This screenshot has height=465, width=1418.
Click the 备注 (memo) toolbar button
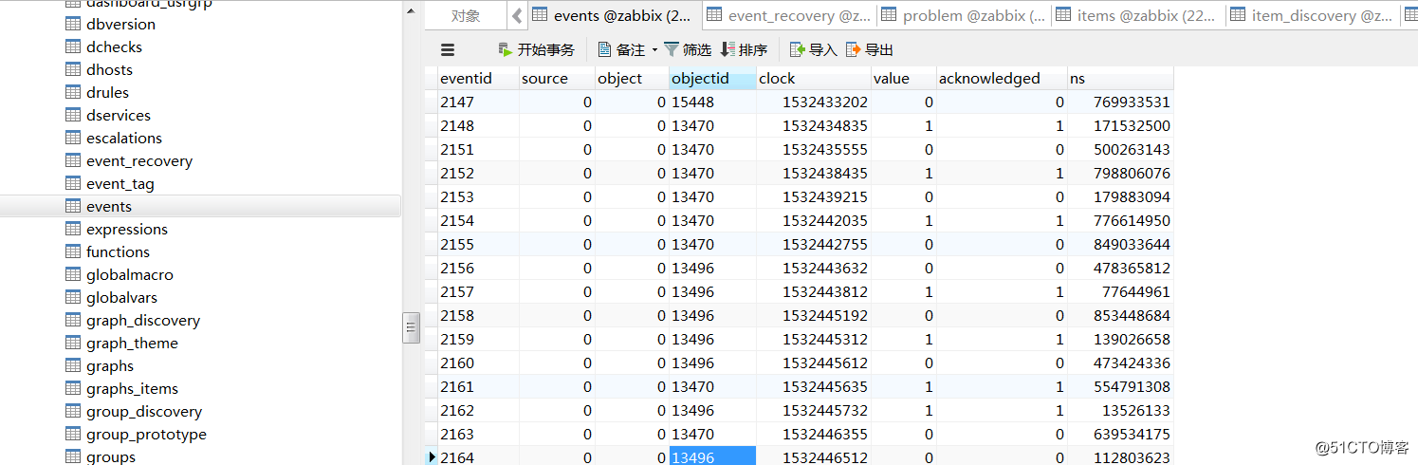[620, 50]
